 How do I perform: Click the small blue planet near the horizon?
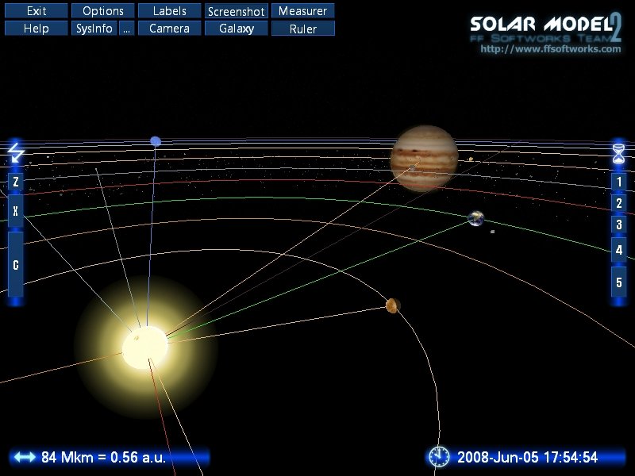coord(156,141)
